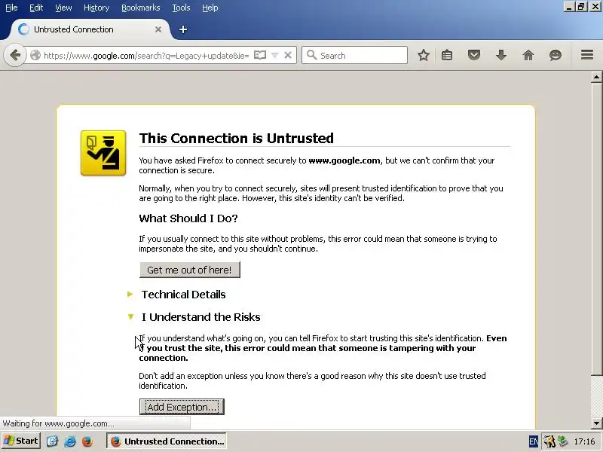The height and width of the screenshot is (452, 603).
Task: Select the Untrusted Connection tab
Action: (90, 29)
